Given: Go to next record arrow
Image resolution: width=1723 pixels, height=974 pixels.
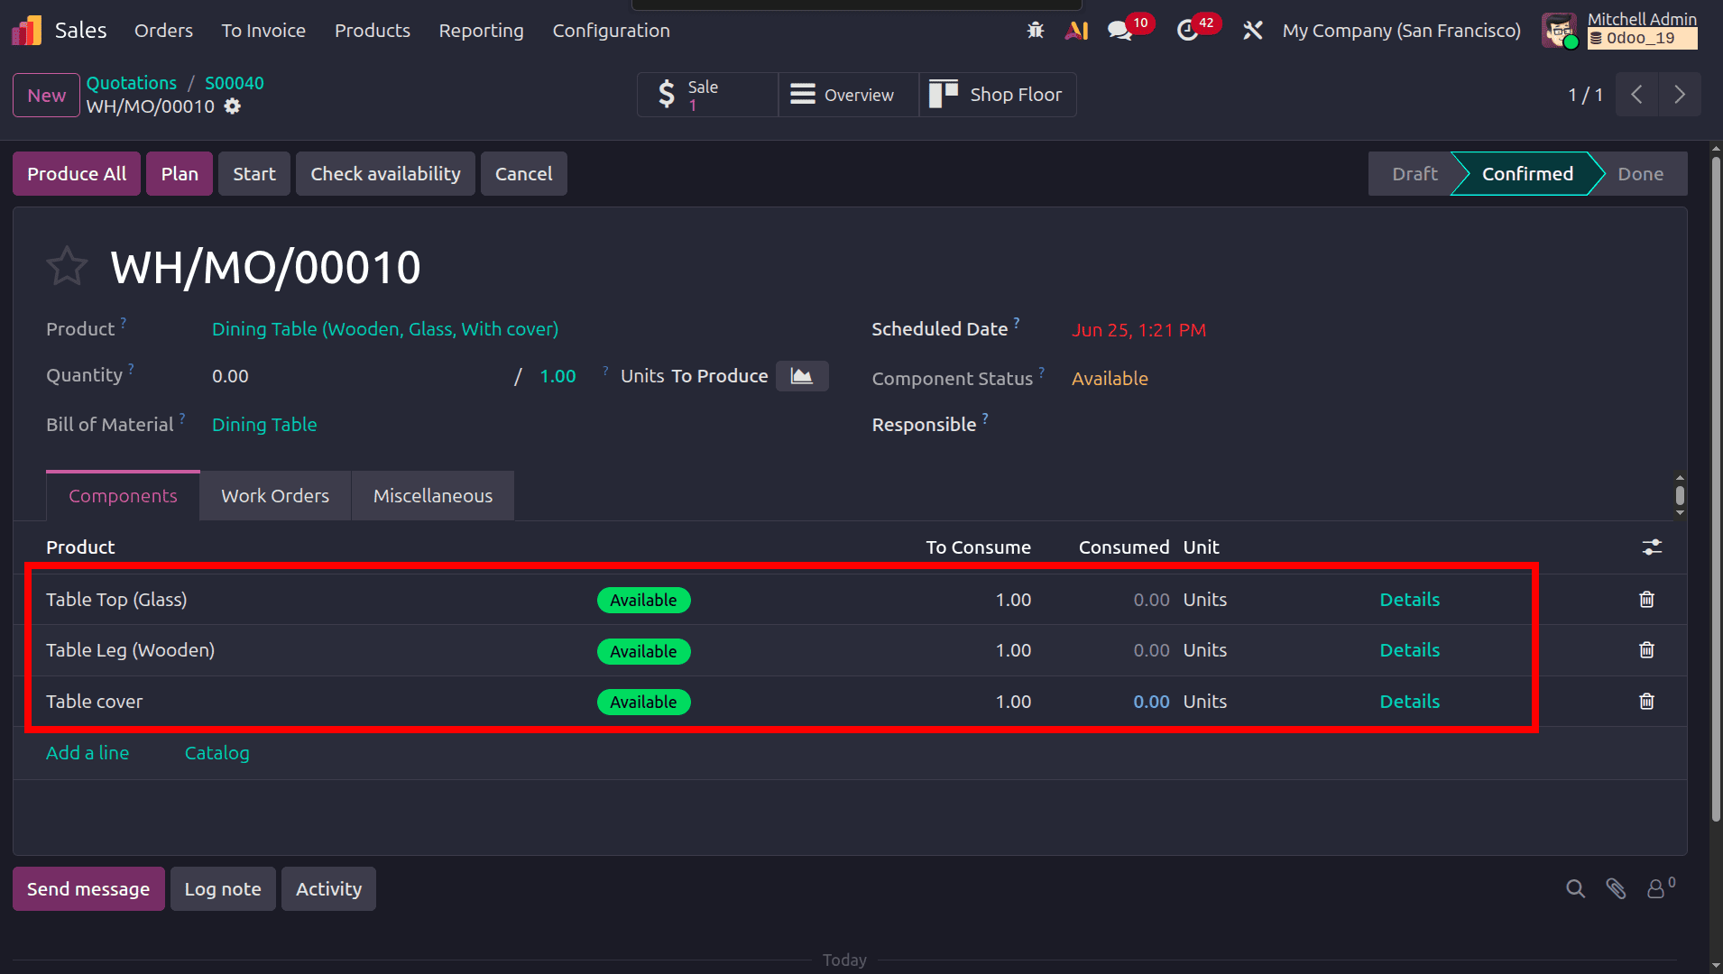Looking at the screenshot, I should click(1680, 95).
